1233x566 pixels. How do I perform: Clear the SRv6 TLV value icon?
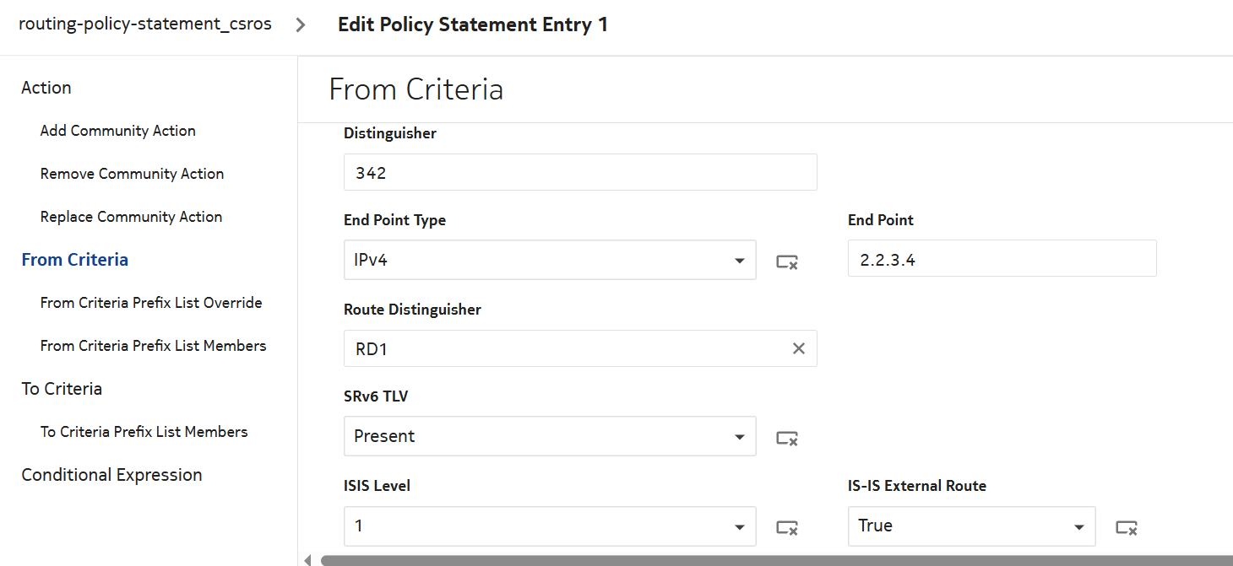pos(787,438)
